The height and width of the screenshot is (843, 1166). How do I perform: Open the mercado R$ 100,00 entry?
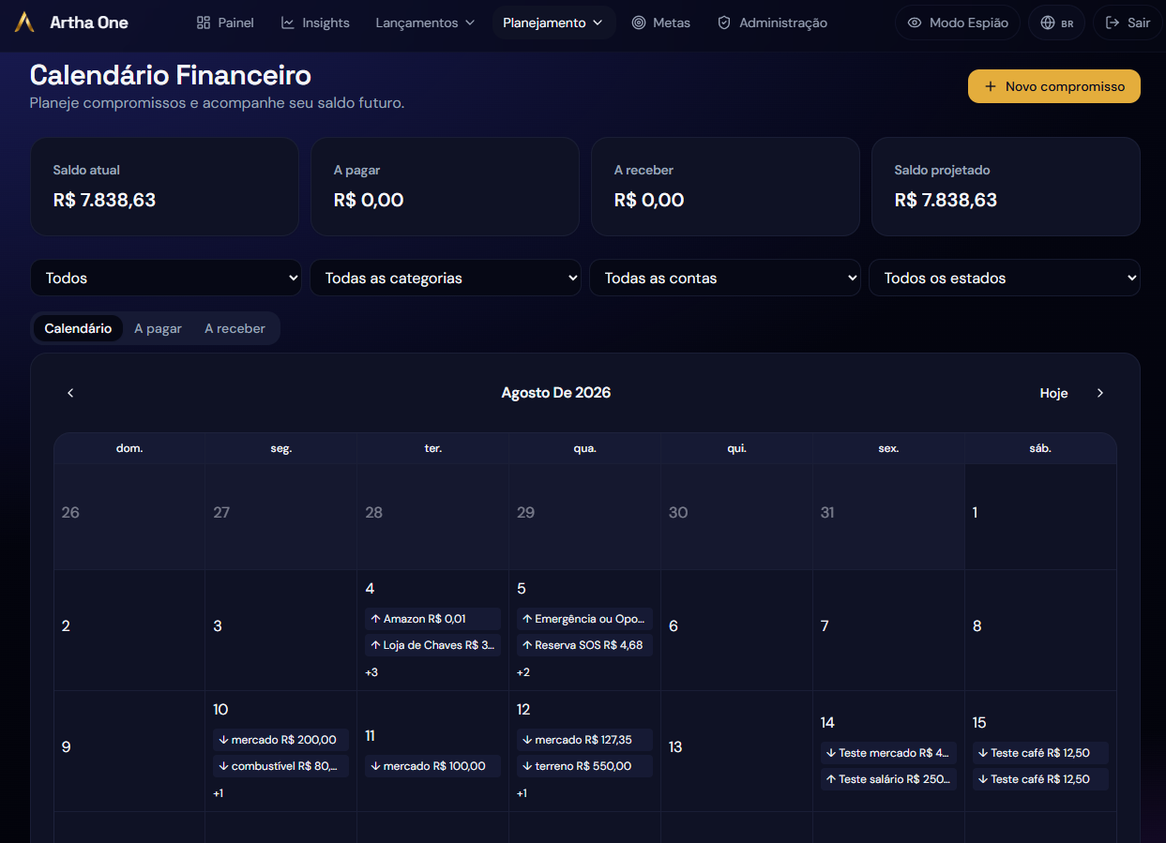click(432, 766)
